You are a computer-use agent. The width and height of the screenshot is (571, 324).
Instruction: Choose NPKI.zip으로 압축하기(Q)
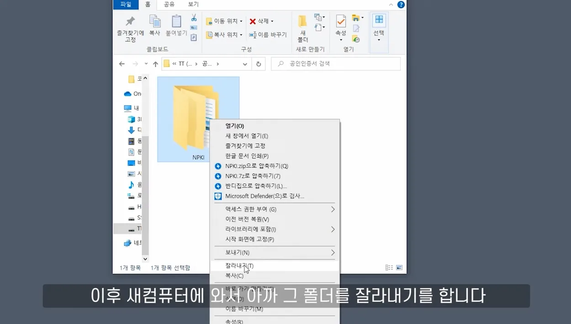[275, 166]
